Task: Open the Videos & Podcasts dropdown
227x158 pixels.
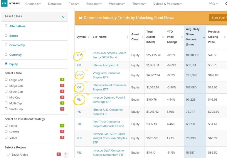Action: point(167,4)
